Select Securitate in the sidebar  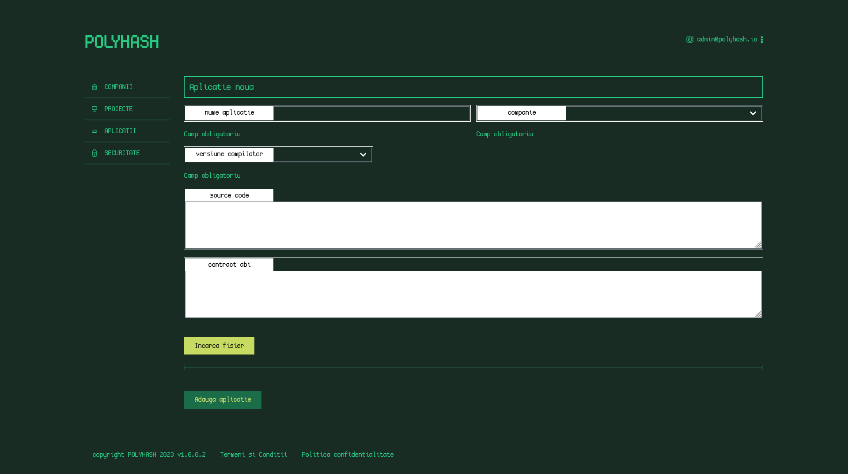(x=122, y=153)
